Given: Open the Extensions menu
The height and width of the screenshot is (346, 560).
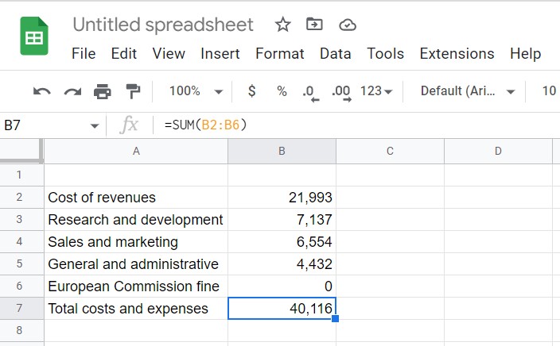Looking at the screenshot, I should coord(457,54).
